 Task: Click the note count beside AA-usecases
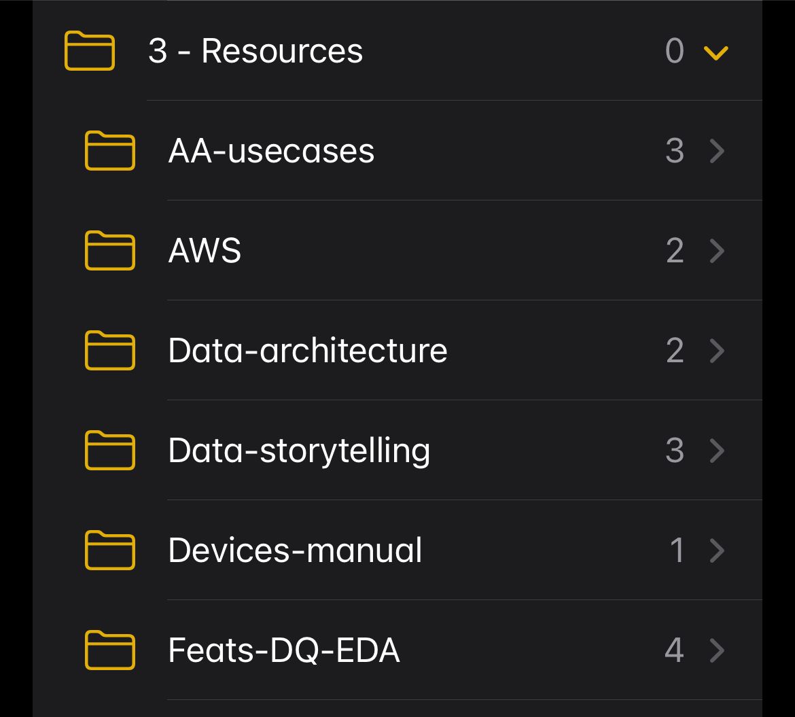(674, 151)
